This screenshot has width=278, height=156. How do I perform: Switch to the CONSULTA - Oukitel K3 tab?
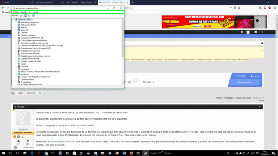(81, 2)
